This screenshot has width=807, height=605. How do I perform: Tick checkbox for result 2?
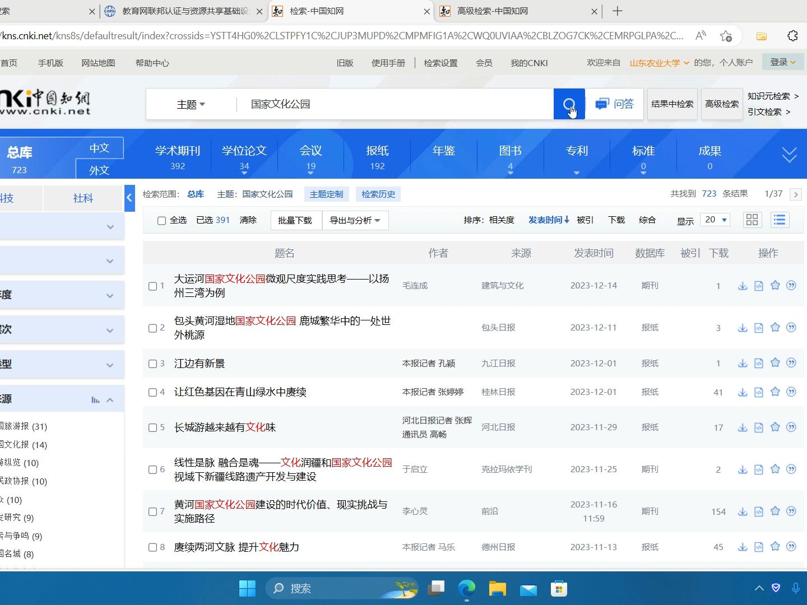tap(152, 328)
